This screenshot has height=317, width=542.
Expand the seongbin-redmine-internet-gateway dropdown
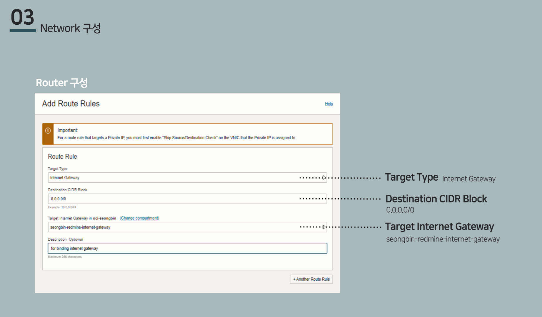[187, 227]
